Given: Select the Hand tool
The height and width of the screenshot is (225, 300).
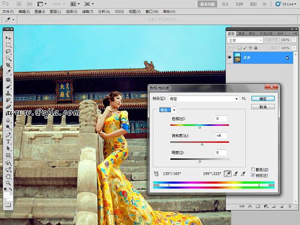Looking at the screenshot, I should [8, 176].
